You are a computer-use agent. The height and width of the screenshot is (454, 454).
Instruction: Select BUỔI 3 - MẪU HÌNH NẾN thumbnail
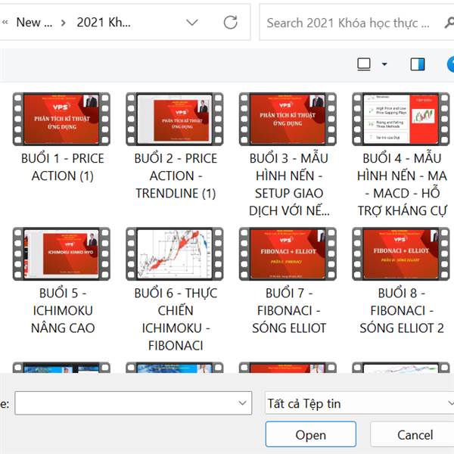click(x=288, y=119)
